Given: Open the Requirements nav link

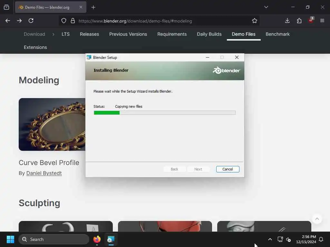Looking at the screenshot, I should [172, 34].
